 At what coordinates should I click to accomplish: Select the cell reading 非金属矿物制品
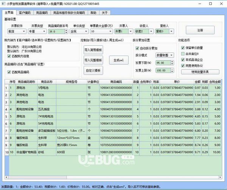pos(26,152)
